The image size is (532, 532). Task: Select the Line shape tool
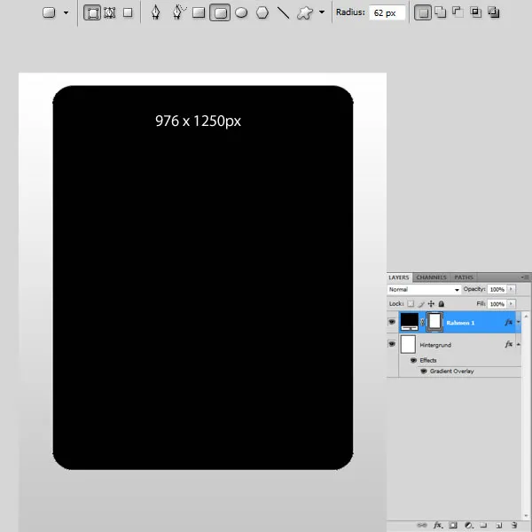pyautogui.click(x=283, y=13)
